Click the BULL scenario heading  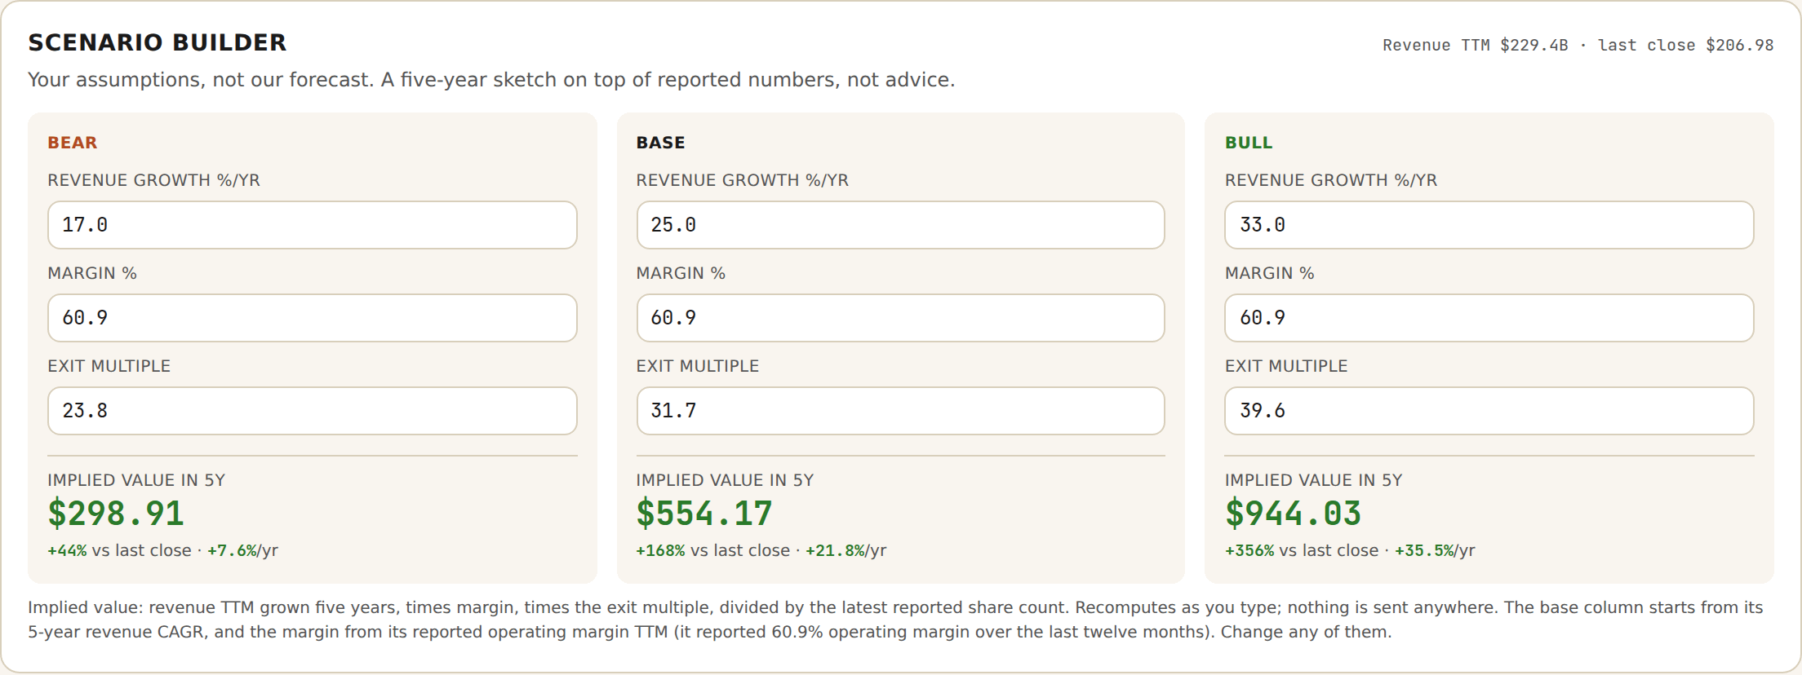[x=1249, y=143]
